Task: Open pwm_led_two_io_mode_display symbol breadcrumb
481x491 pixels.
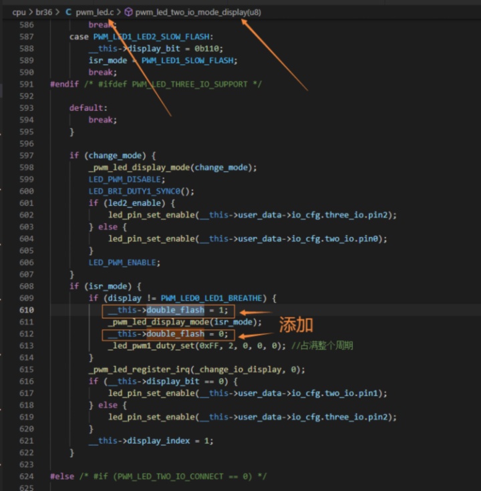Action: [x=198, y=12]
